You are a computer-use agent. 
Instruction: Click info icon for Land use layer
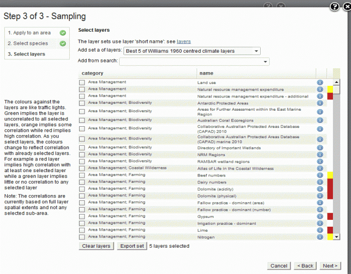(x=320, y=82)
